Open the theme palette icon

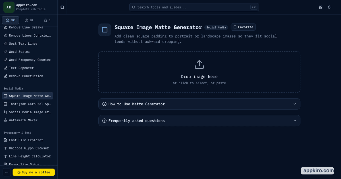click(330, 7)
